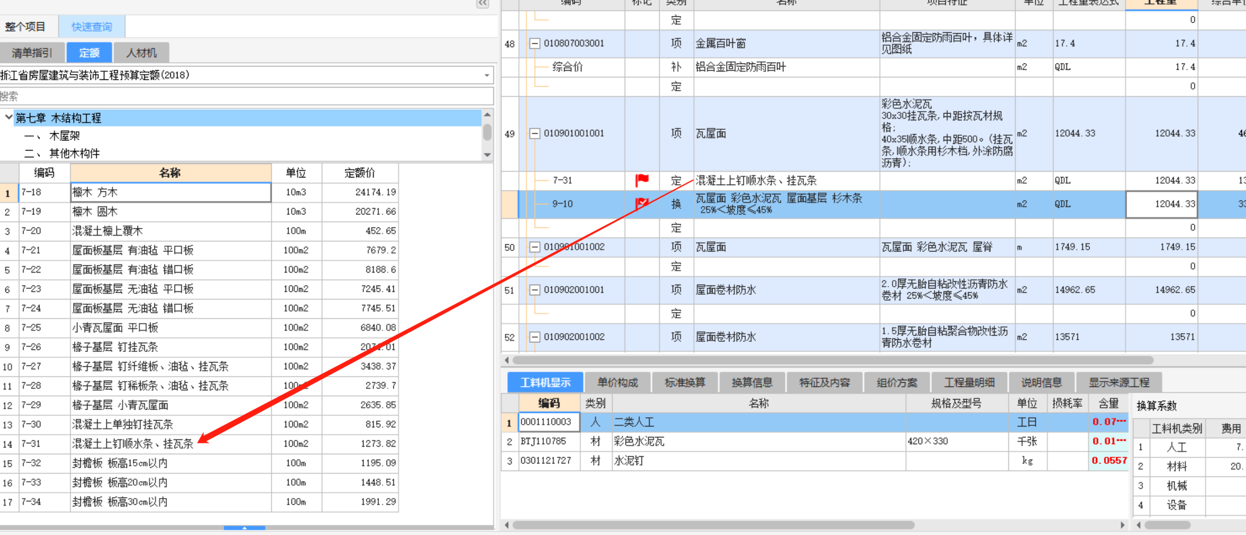
Task: Open the 单价构成 tab
Action: pyautogui.click(x=617, y=382)
